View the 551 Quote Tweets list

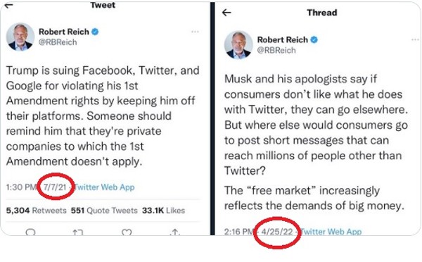[104, 211]
